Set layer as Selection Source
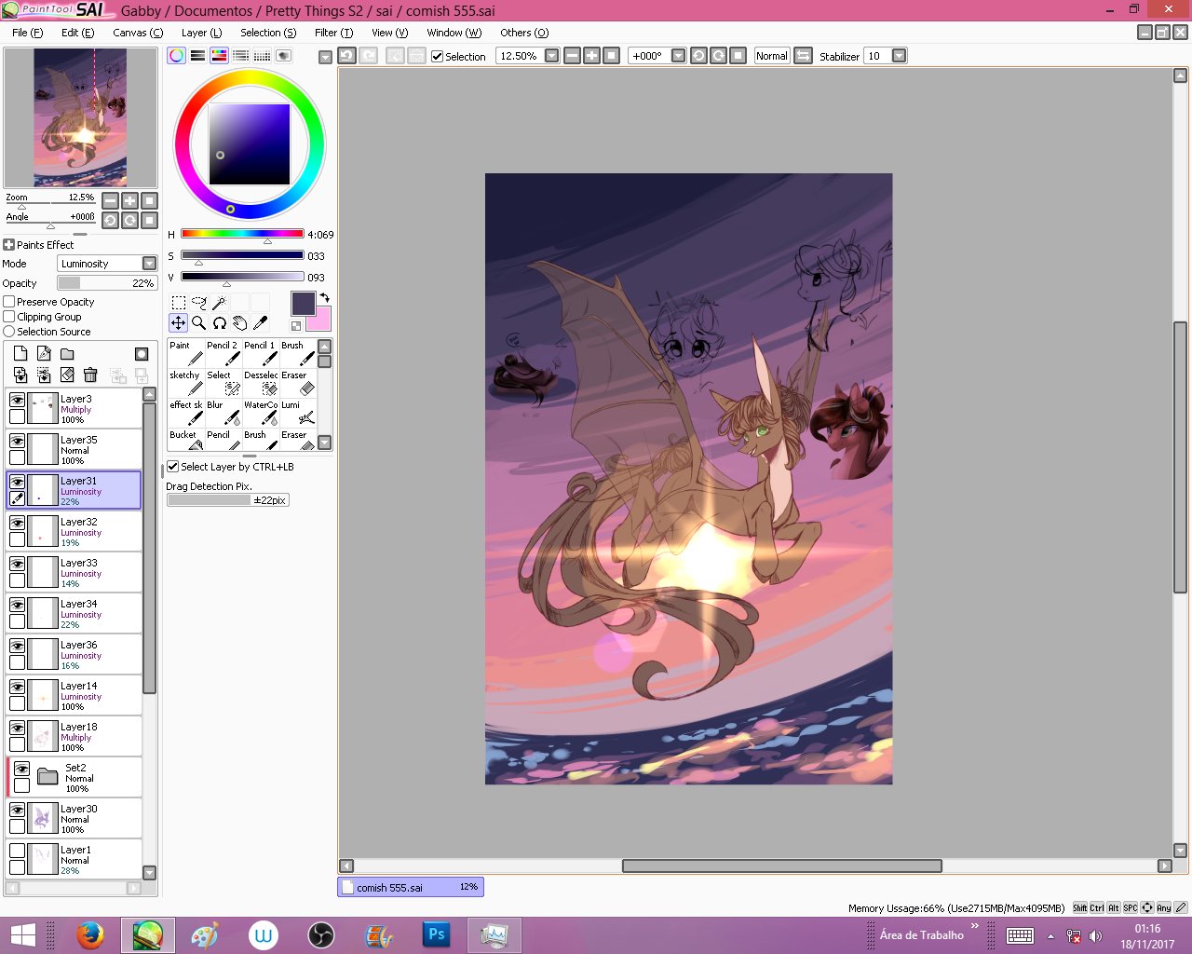Viewport: 1192px width, 954px height. click(9, 332)
